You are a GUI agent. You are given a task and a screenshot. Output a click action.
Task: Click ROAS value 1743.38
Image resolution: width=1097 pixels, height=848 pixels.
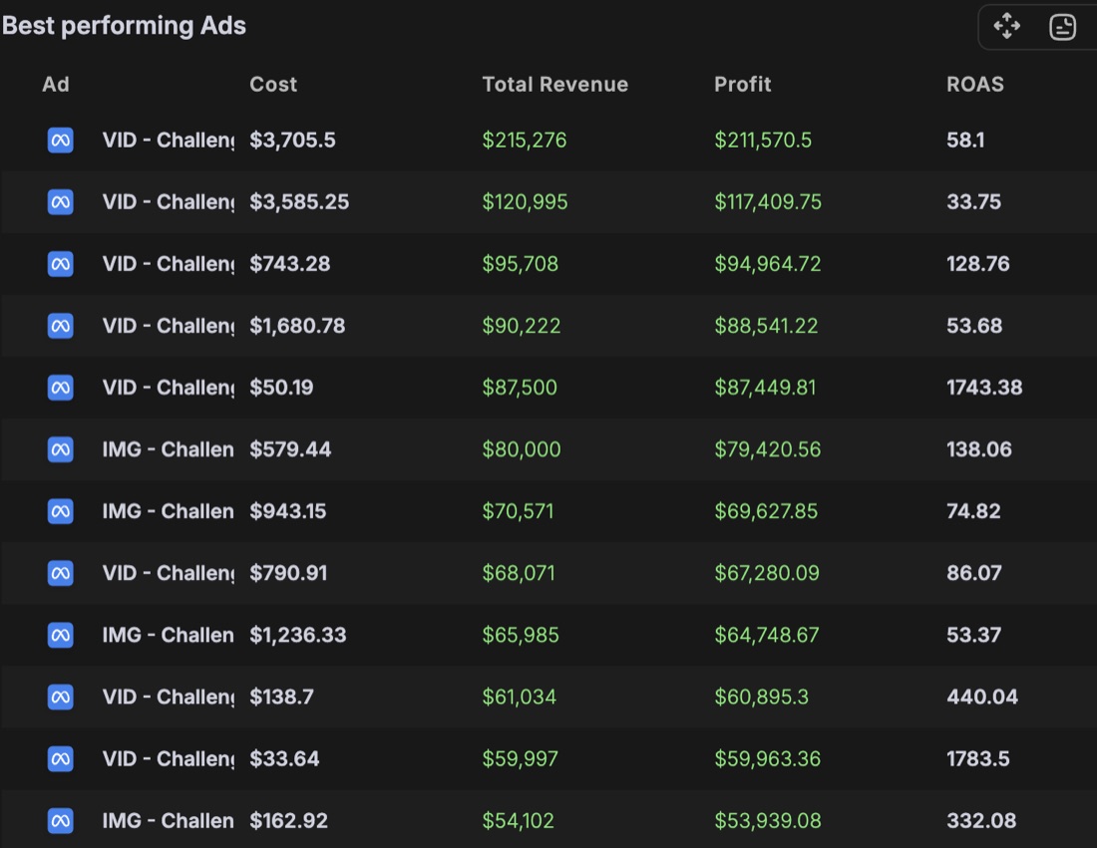click(x=984, y=388)
